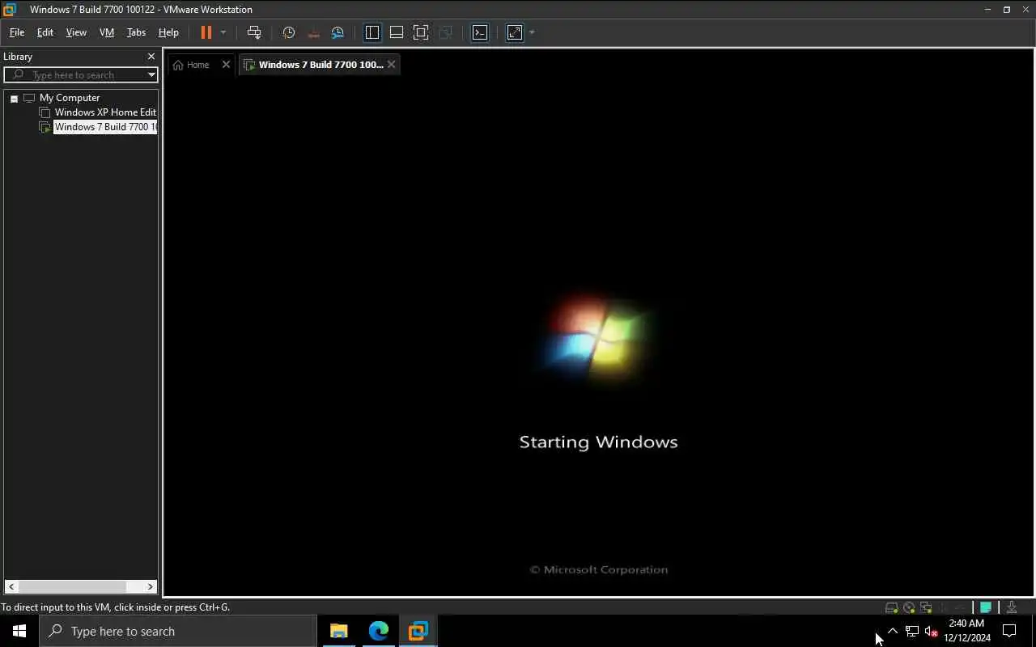
Task: Open Microsoft Edge from the taskbar
Action: click(x=378, y=631)
